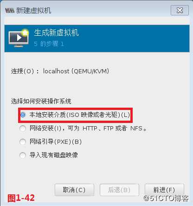193x206 pixels.
Task: Click the HTTP、FTP 或者 NFS label text
Action: click(x=115, y=129)
